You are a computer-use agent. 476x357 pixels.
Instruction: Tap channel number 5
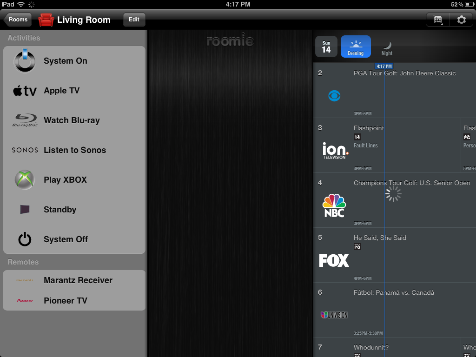tap(320, 238)
